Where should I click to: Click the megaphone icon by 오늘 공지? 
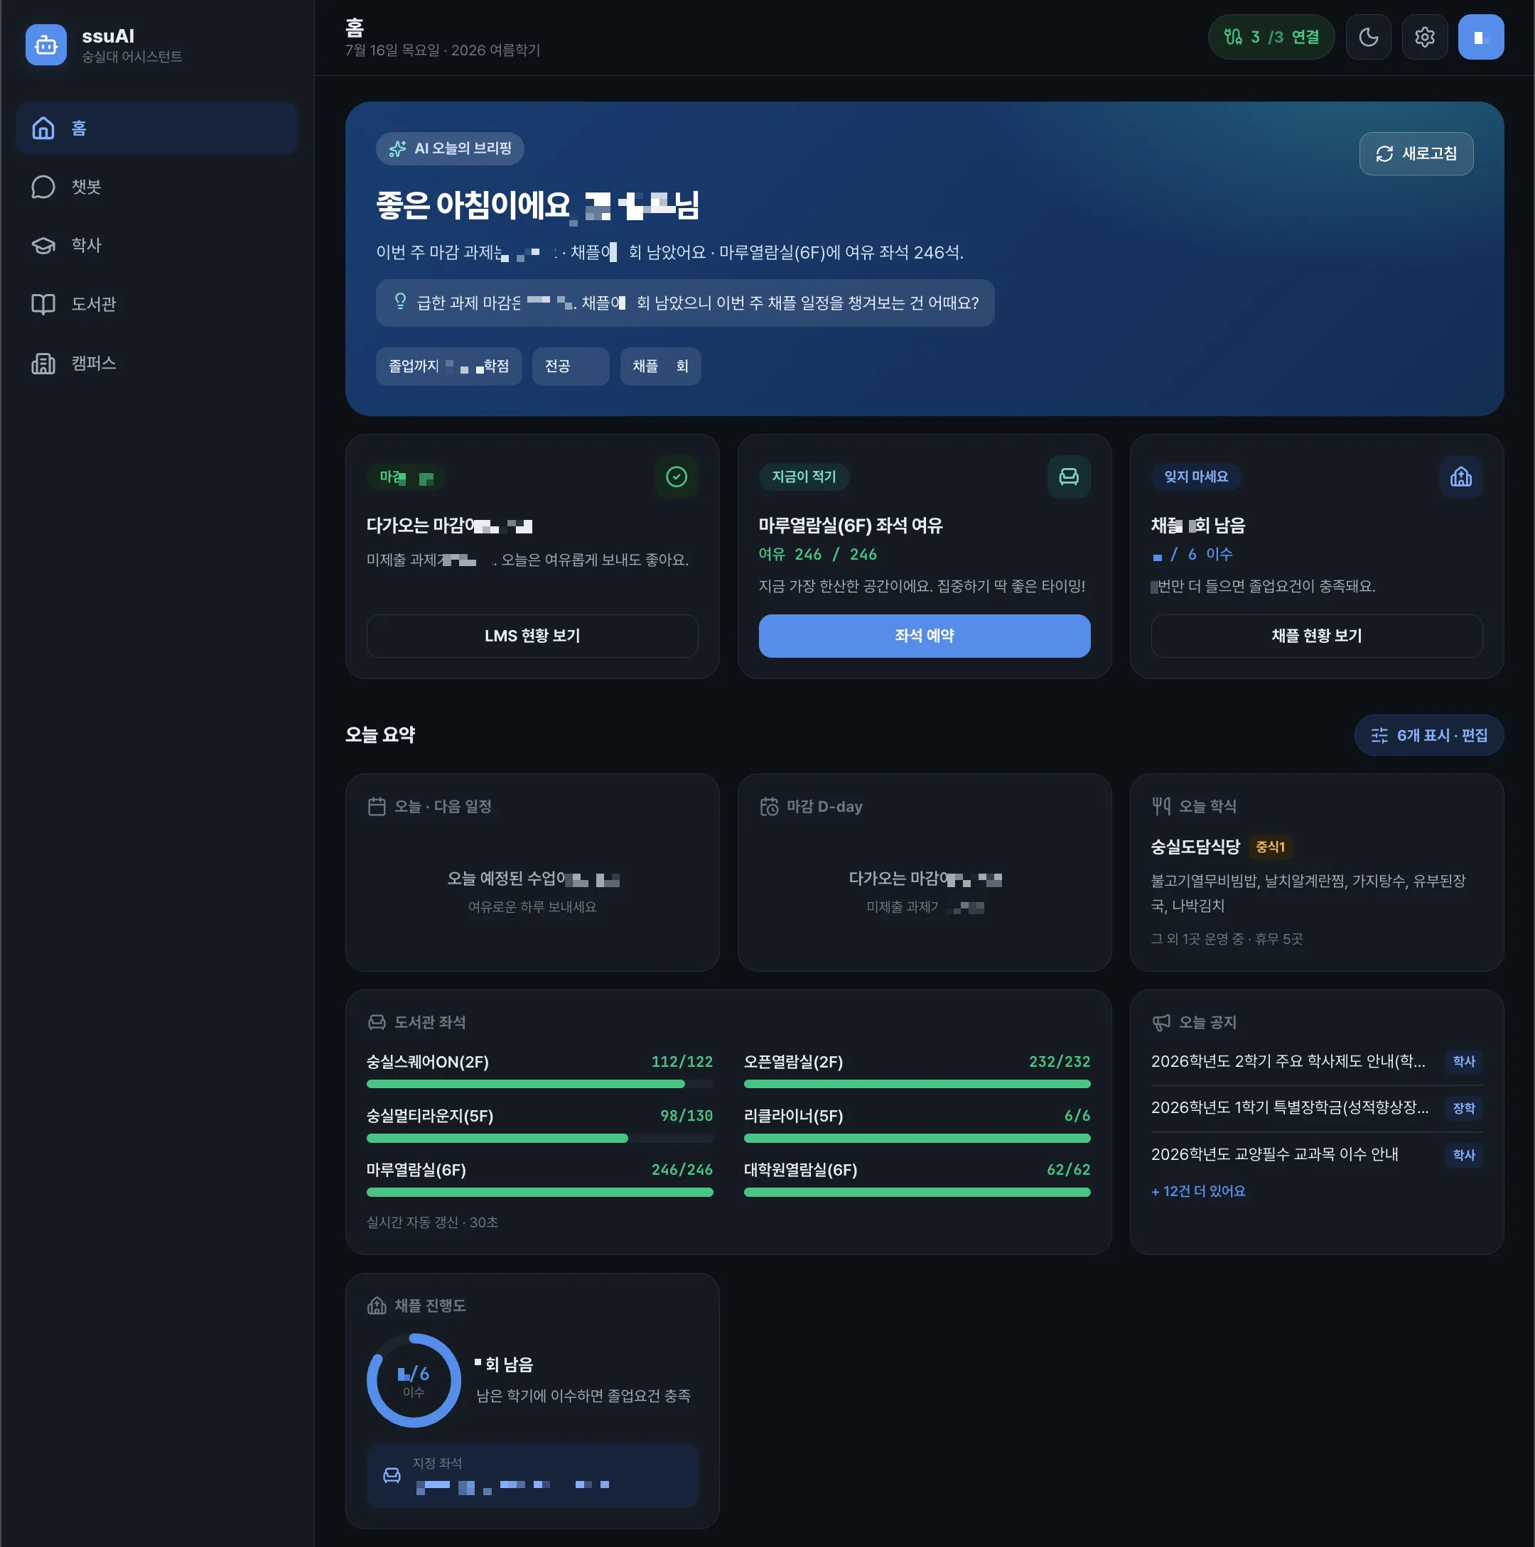pyautogui.click(x=1161, y=1023)
